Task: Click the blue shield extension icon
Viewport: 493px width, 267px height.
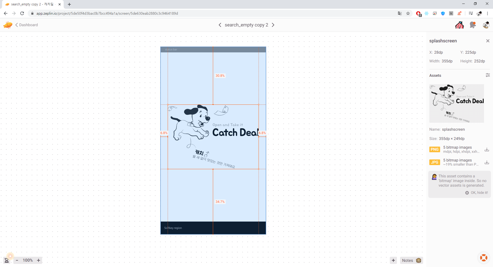Action: 443,13
